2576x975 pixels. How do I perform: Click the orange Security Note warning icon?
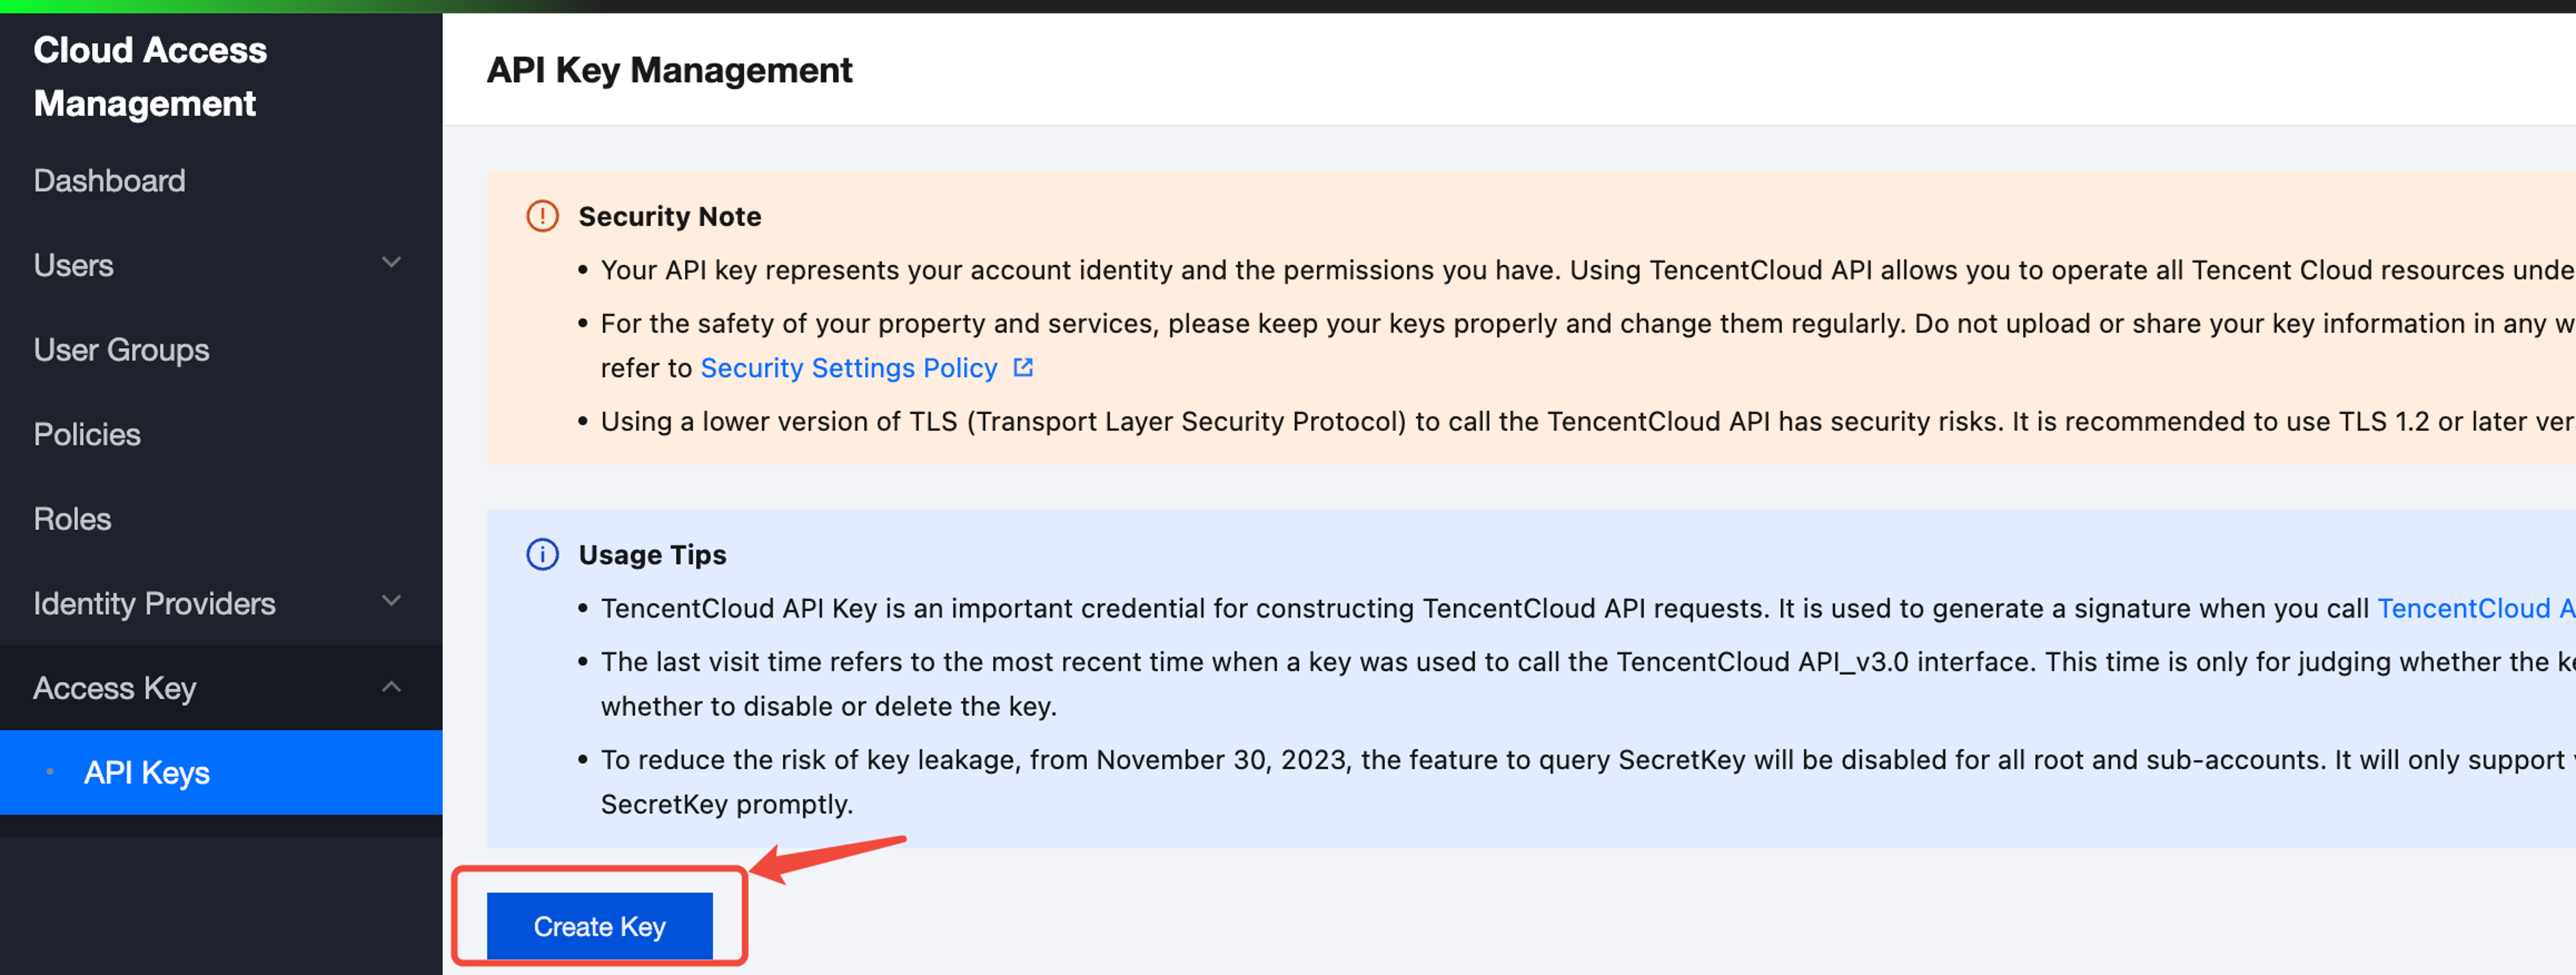542,216
